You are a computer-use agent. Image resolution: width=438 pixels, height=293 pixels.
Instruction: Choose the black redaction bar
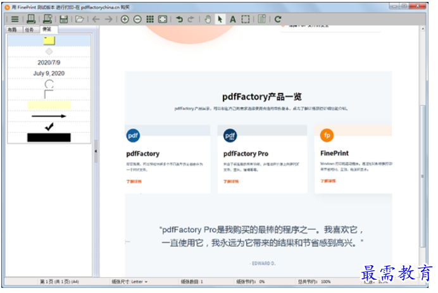click(49, 137)
